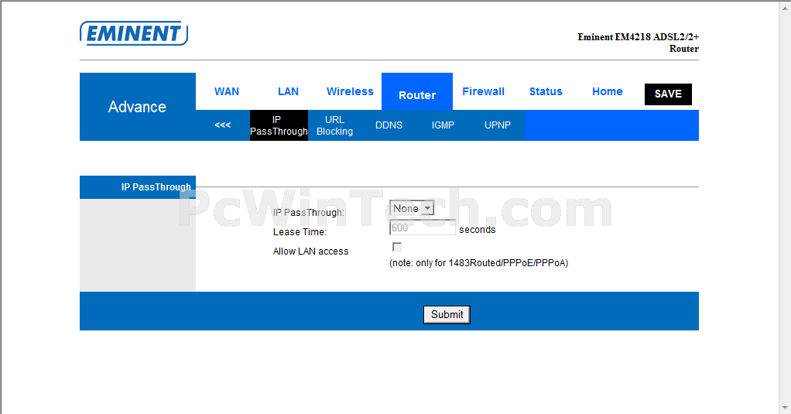Viewport: 791px width, 414px height.
Task: Click the Submit button
Action: pos(447,315)
